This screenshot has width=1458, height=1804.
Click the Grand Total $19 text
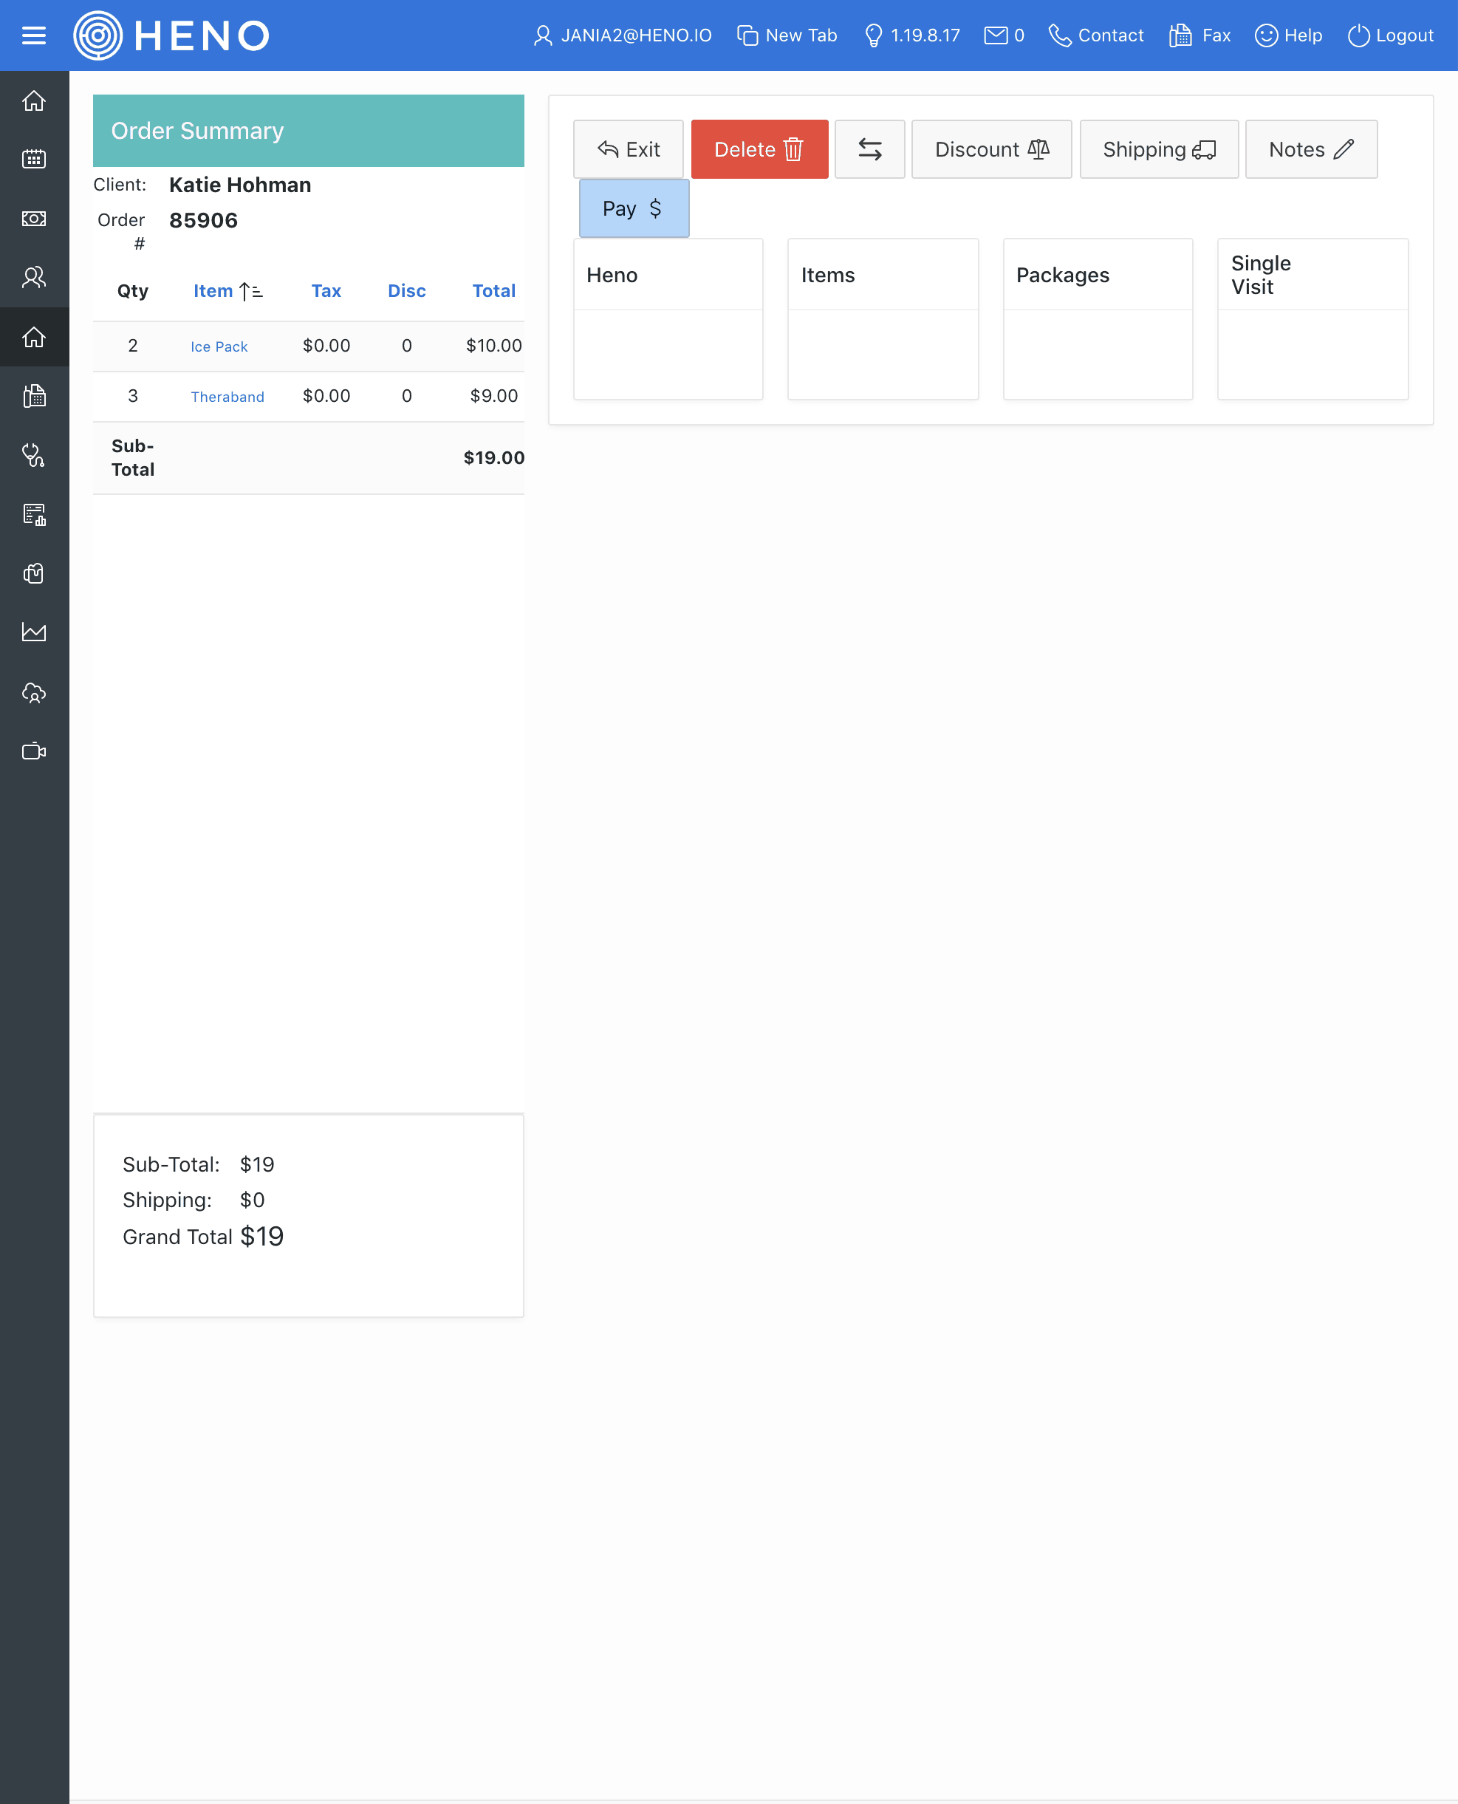tap(203, 1236)
